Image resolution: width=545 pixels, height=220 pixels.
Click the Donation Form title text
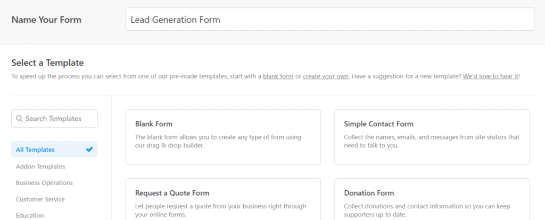(x=369, y=193)
